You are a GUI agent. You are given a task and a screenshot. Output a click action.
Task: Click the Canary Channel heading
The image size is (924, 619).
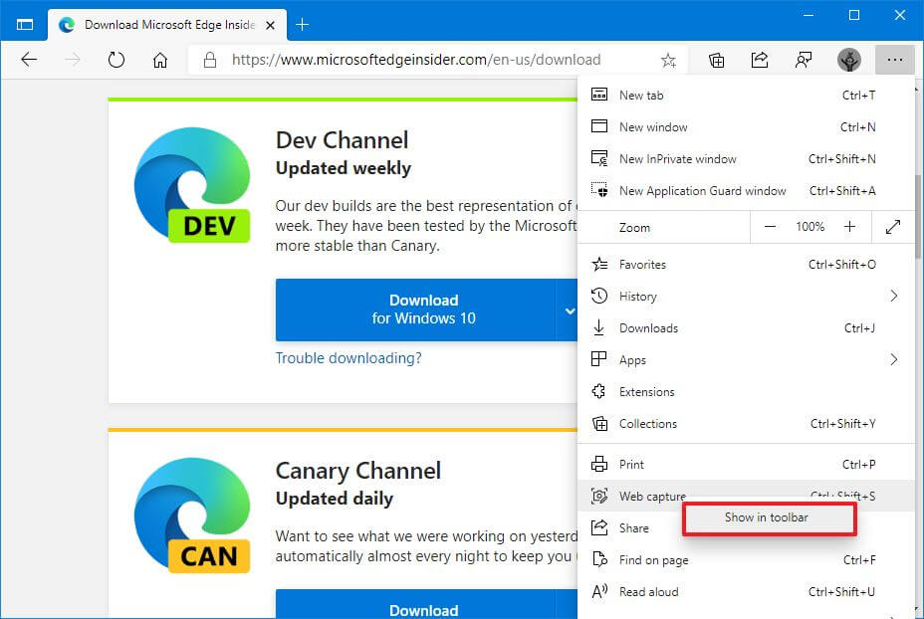pos(358,471)
